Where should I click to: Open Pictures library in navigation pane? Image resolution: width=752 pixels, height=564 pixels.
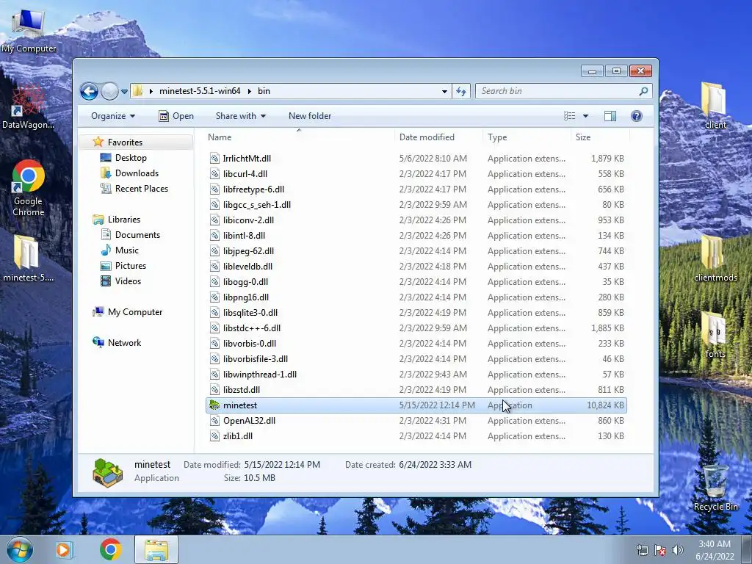tap(130, 266)
